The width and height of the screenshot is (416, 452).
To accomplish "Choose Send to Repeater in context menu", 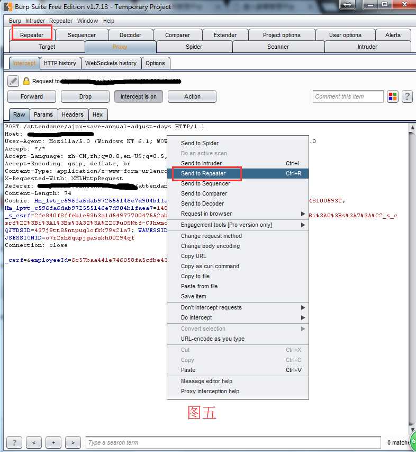I will pos(238,173).
